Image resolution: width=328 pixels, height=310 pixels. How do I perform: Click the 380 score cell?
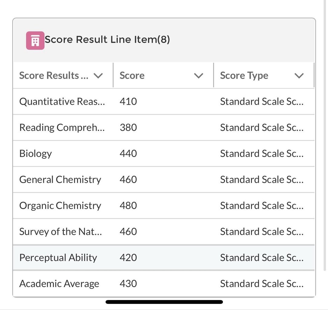tap(128, 127)
